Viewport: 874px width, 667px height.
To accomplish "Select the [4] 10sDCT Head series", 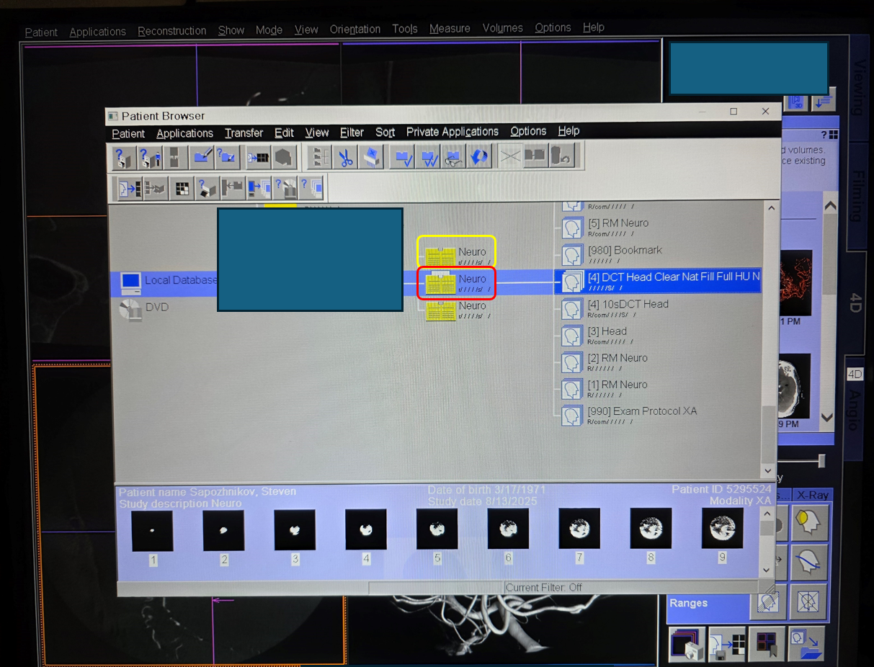I will (628, 305).
